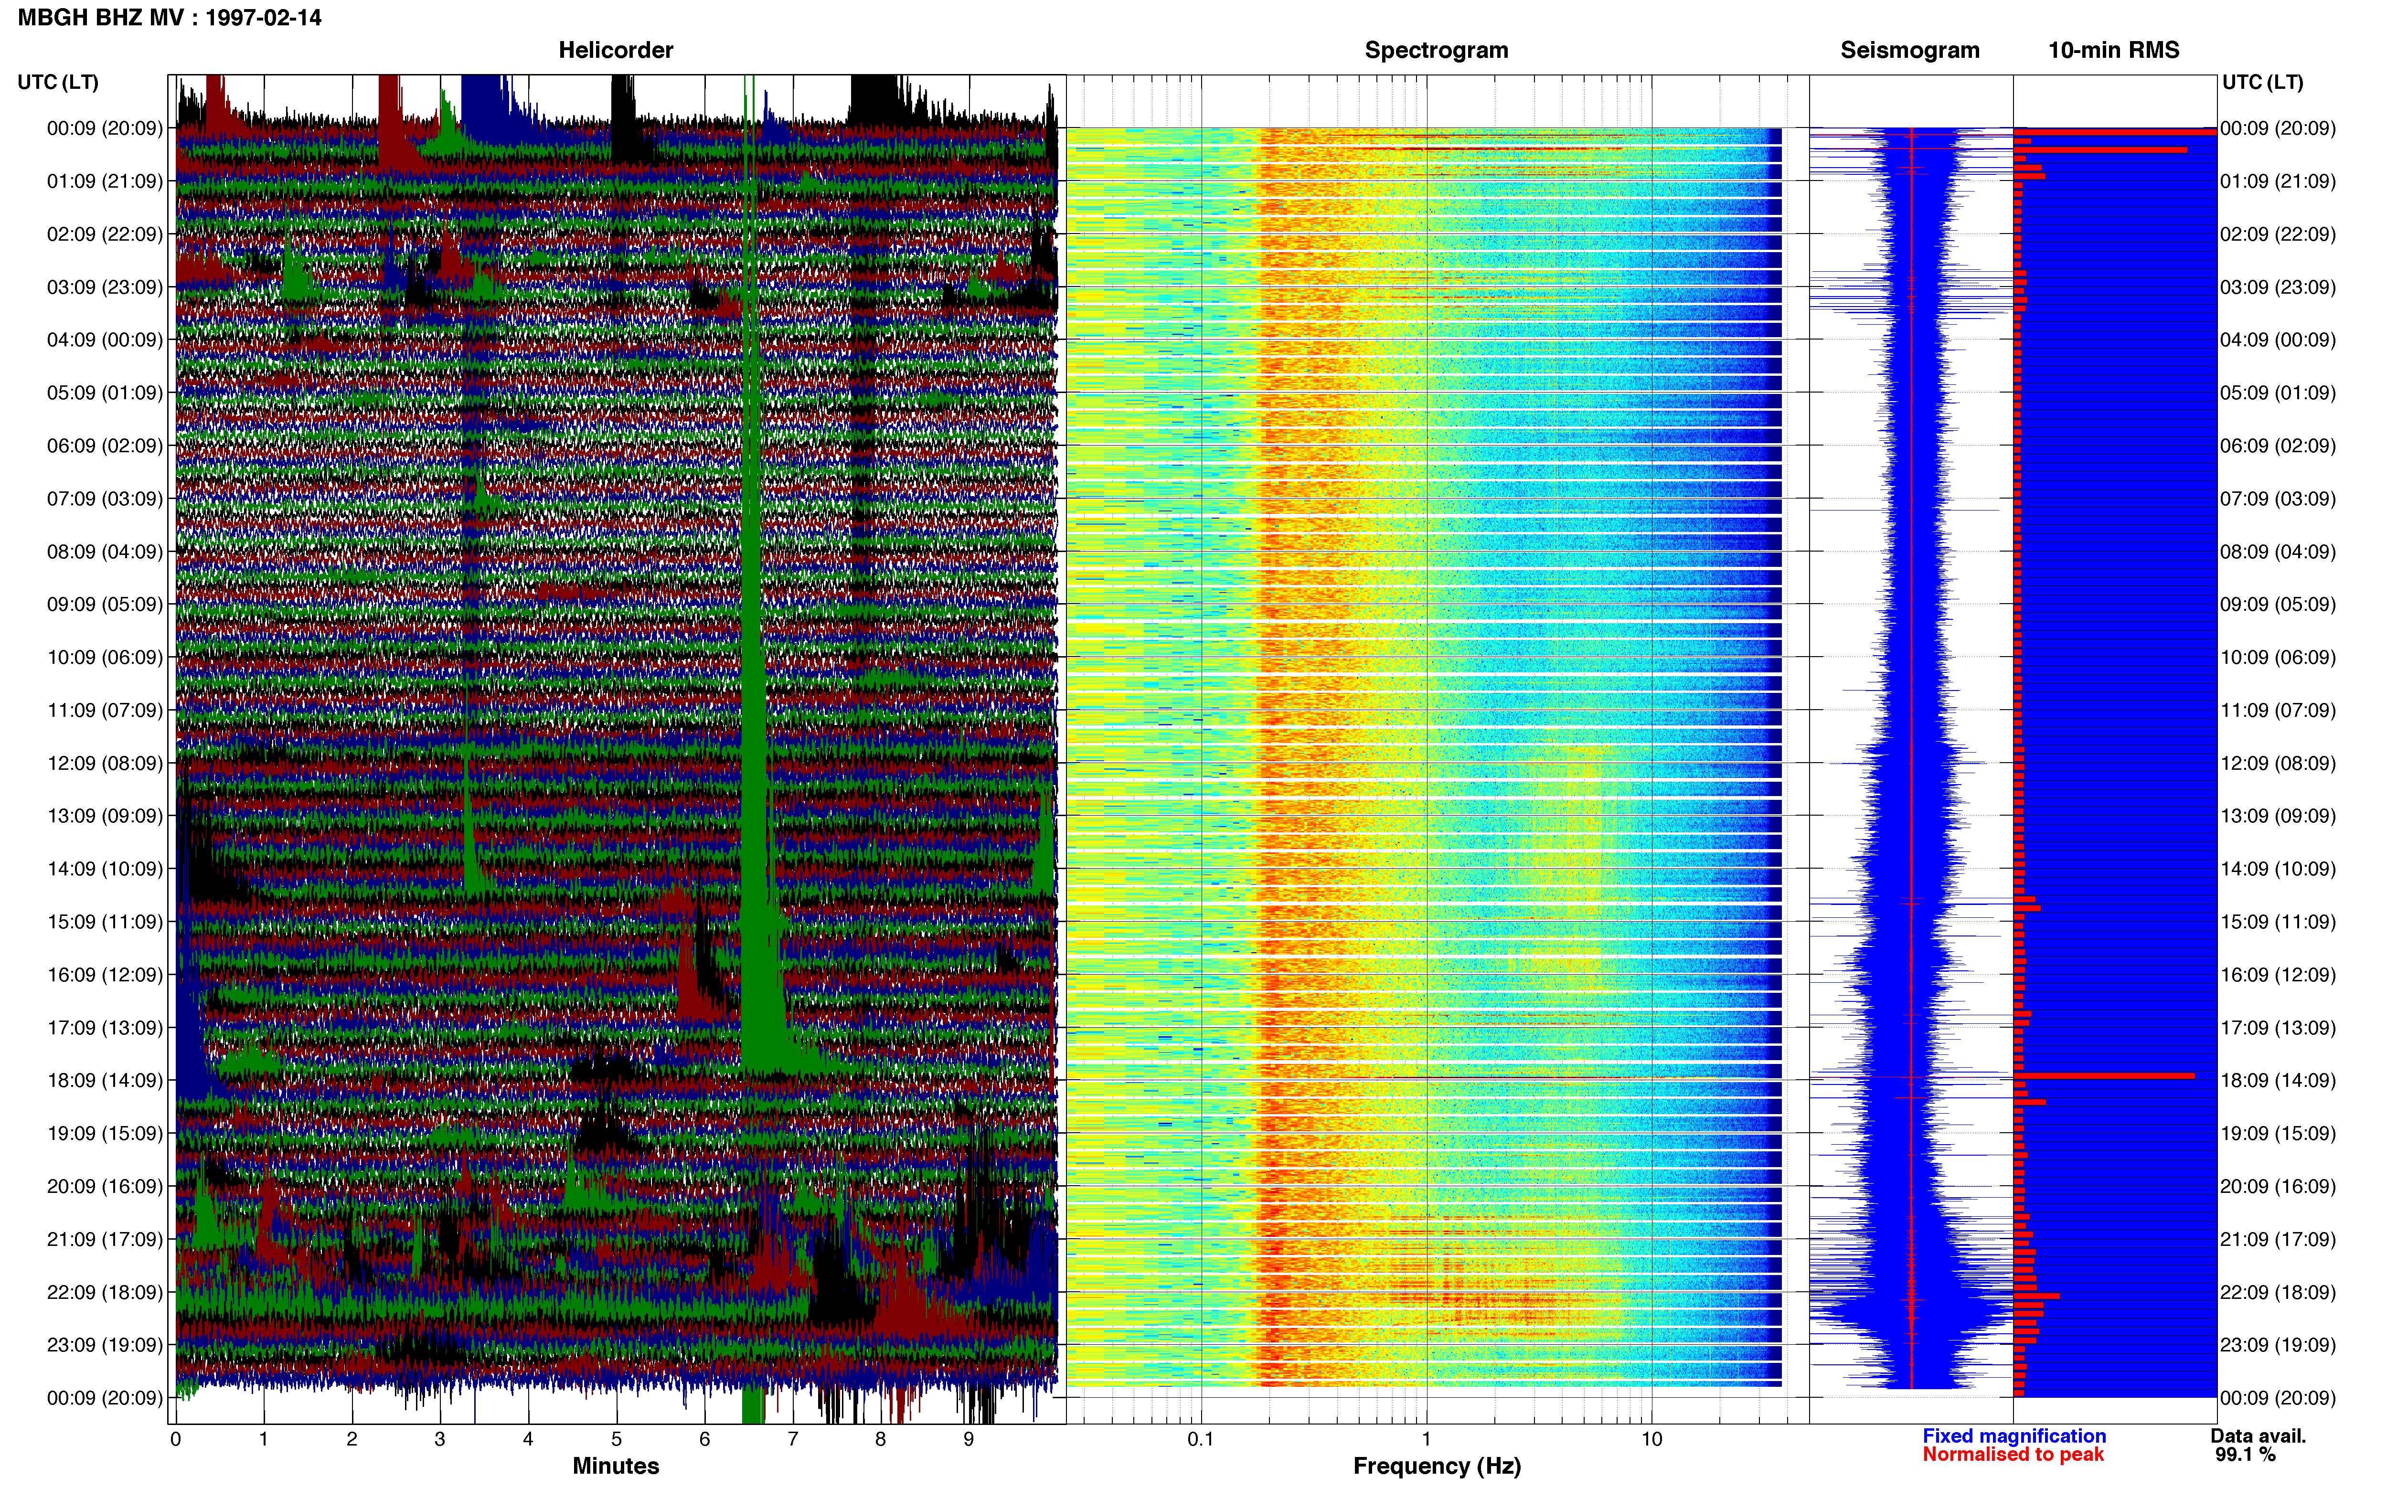Click the right time label '10:09 (06:09)'
Viewport: 2397px width, 1499px height.
pos(2278,657)
